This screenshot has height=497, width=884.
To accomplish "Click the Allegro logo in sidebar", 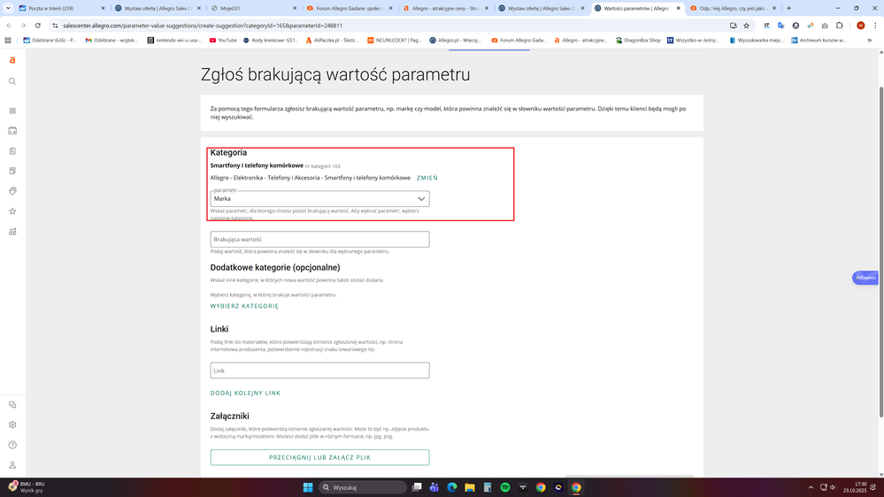I will 12,60.
